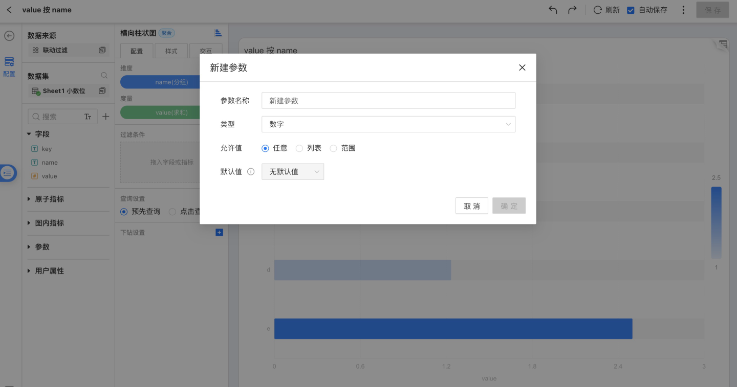Click the back arrow icon
Screen dimensions: 737x387
coord(9,10)
